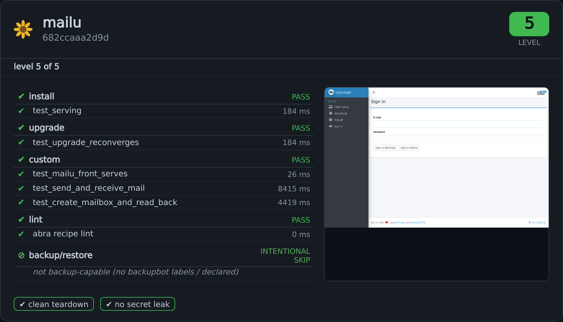Click the test_mailu_front_serves test name
The image size is (563, 322).
pos(80,174)
